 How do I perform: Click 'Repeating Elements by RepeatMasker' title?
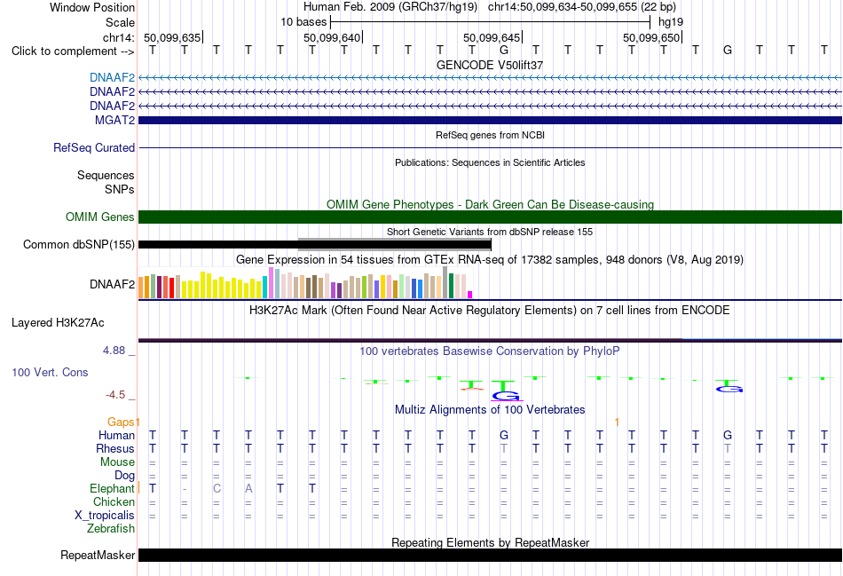[490, 542]
